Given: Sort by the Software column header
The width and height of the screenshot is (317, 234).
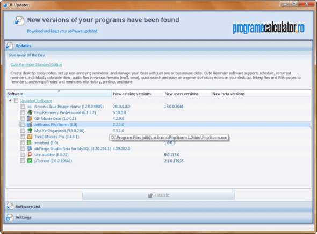Looking at the screenshot, I should coord(59,94).
